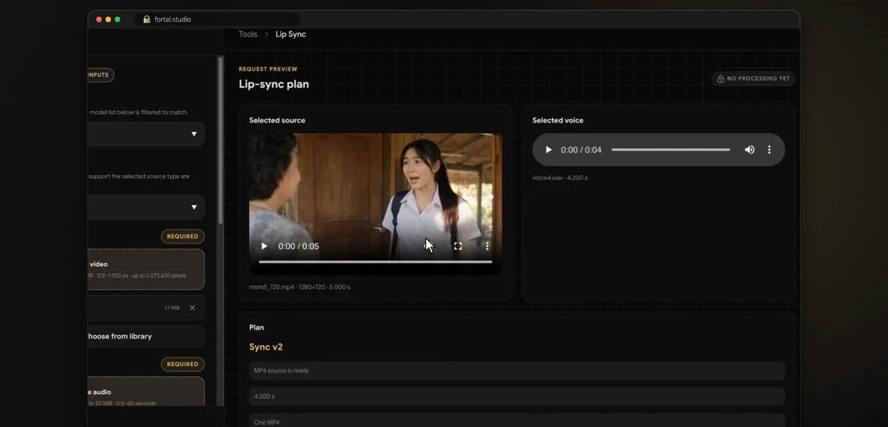Click the fortal.studio address text

(173, 19)
